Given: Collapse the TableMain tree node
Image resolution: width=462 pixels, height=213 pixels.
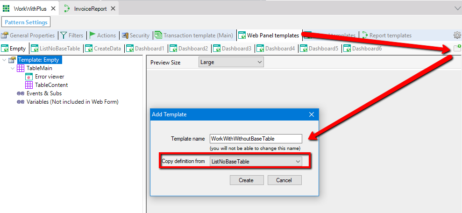Looking at the screenshot, I should tap(13, 68).
